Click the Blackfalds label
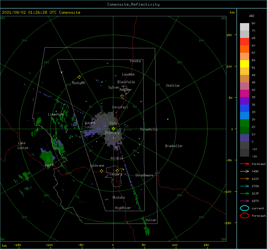The height and width of the screenshot is (249, 267). [126, 82]
